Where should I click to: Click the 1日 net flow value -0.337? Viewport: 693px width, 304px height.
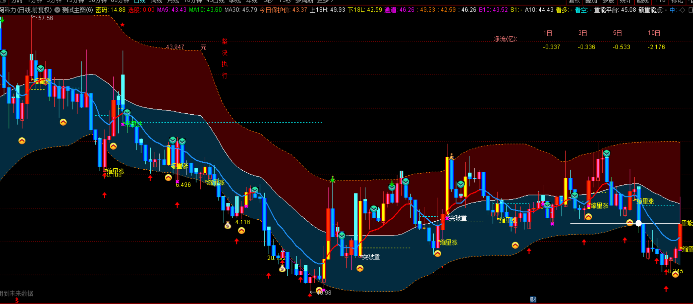[x=552, y=47]
